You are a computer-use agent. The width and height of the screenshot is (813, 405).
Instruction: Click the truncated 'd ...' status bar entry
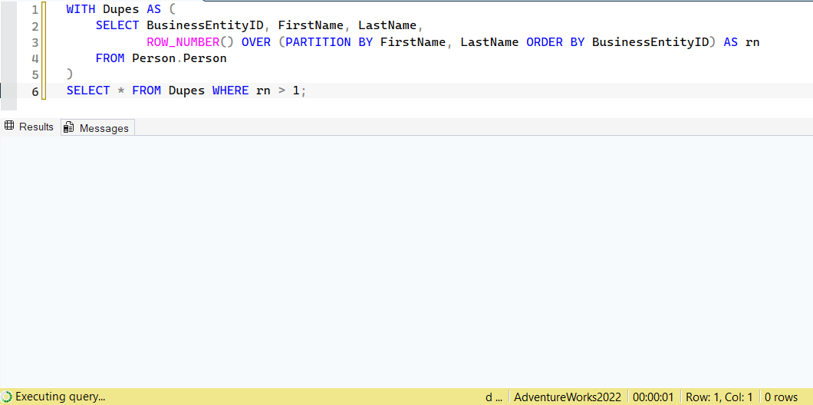pos(494,397)
